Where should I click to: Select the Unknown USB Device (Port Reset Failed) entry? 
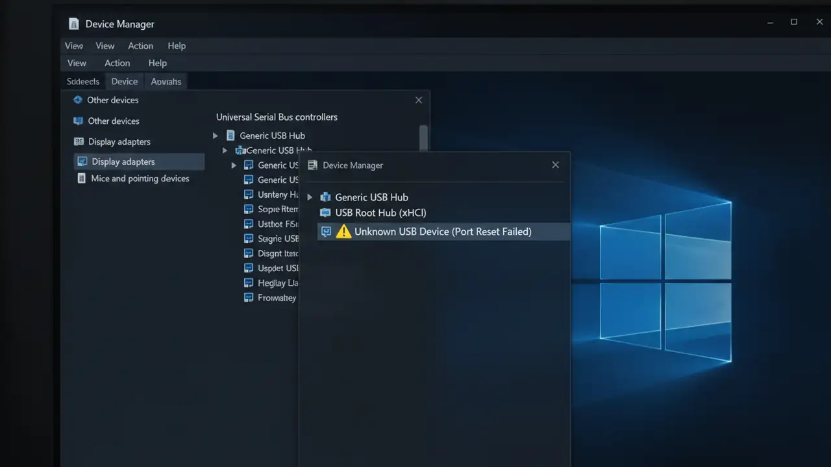(x=443, y=231)
